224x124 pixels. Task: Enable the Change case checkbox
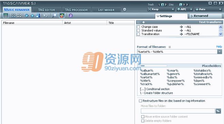click(x=138, y=27)
